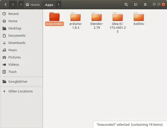167x128 pixels.
Task: Go to Home in sidebar
Action: [x=21, y=21]
